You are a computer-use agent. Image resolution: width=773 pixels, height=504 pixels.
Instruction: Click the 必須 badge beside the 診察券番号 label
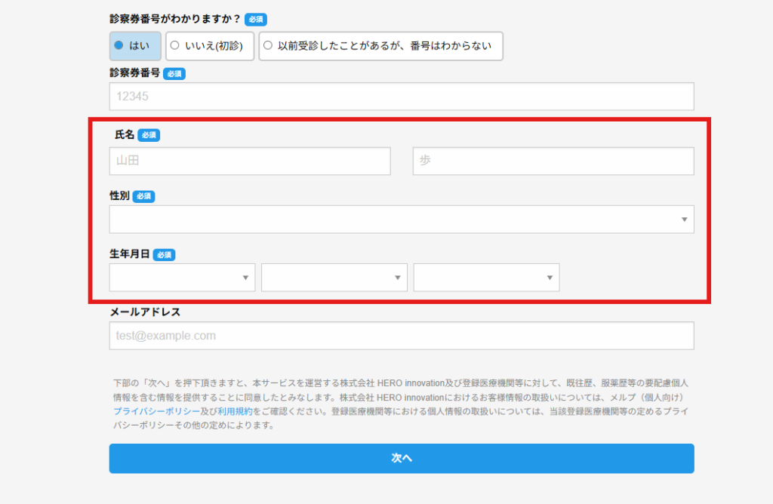point(174,74)
